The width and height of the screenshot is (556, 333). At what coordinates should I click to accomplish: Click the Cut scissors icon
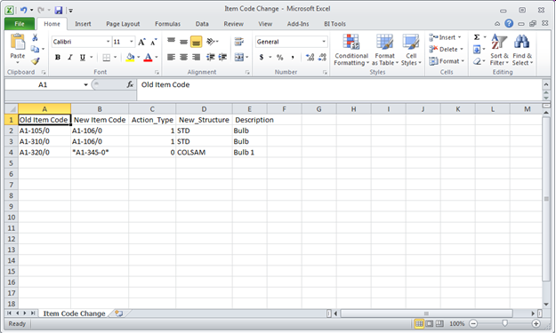pyautogui.click(x=35, y=37)
